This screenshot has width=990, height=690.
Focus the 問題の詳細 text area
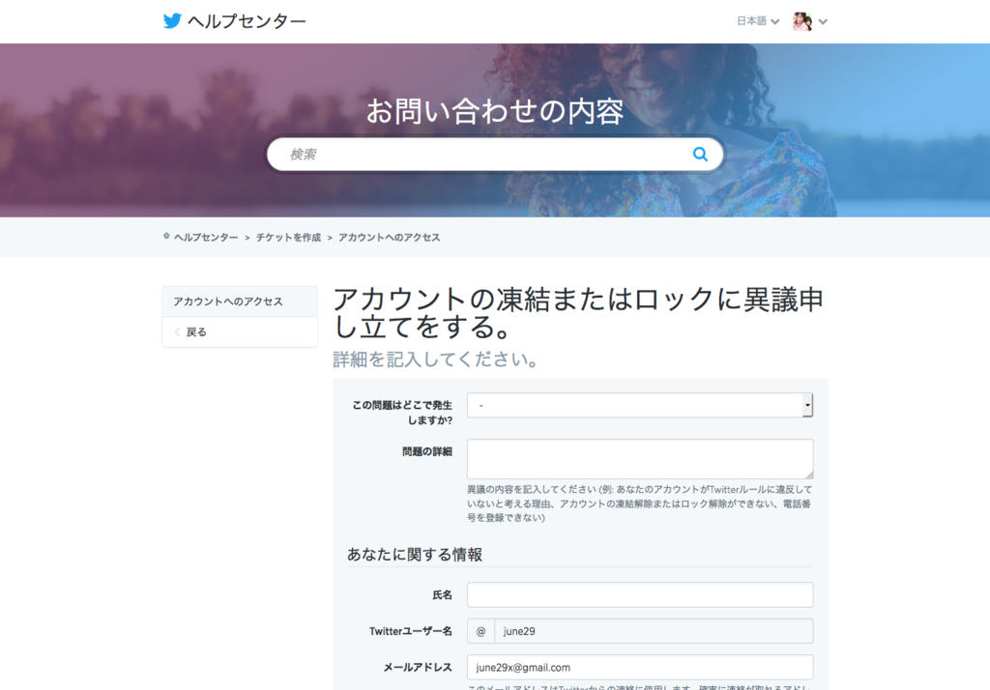(640, 458)
